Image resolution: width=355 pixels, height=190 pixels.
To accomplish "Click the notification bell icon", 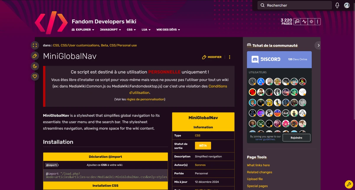I will point(337,5).
